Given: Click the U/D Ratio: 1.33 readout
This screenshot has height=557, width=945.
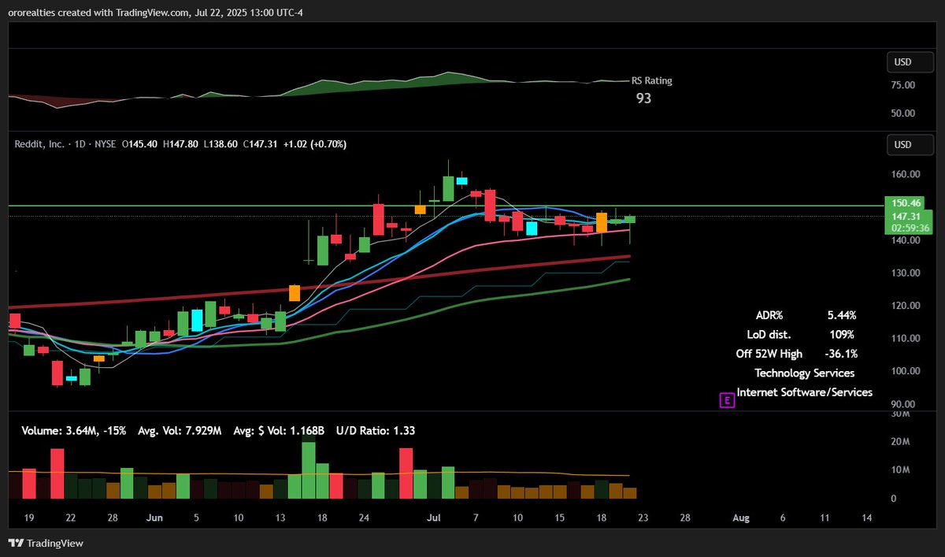Looking at the screenshot, I should point(376,430).
